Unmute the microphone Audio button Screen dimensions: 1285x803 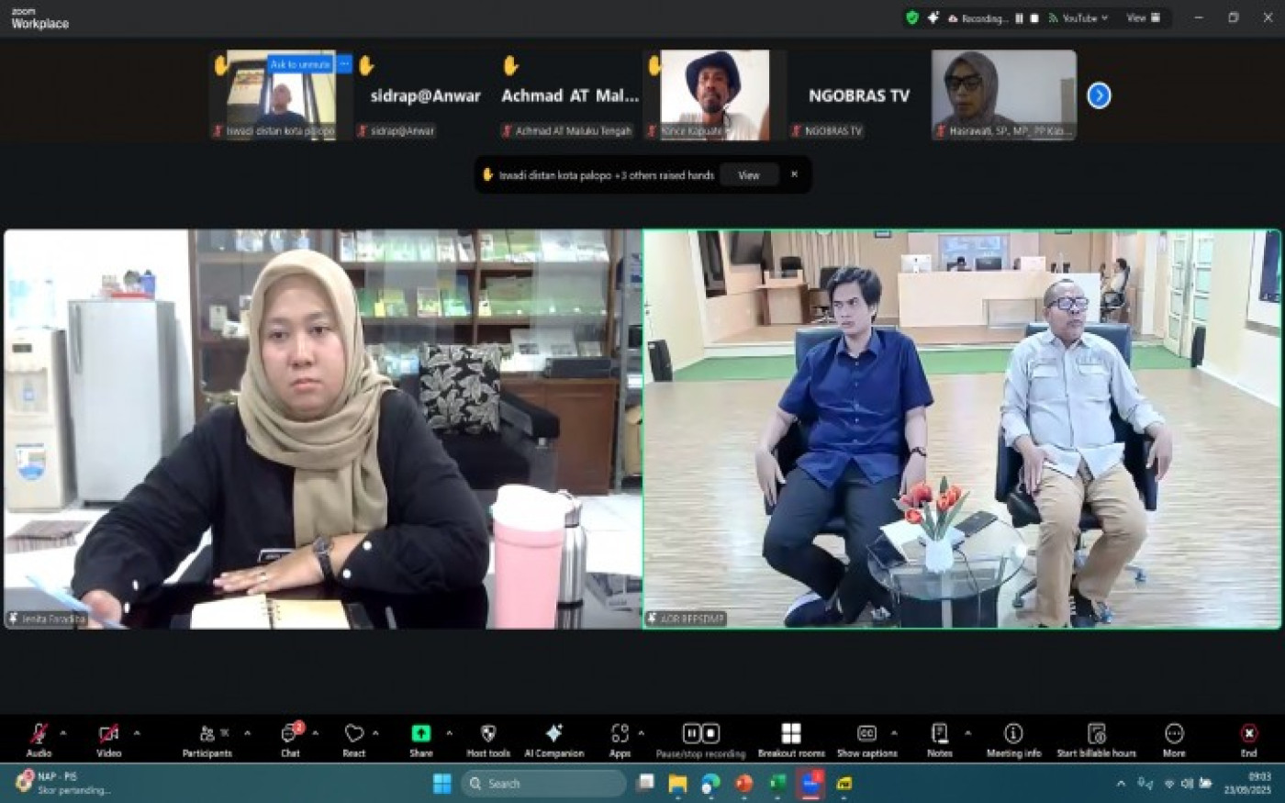click(39, 739)
